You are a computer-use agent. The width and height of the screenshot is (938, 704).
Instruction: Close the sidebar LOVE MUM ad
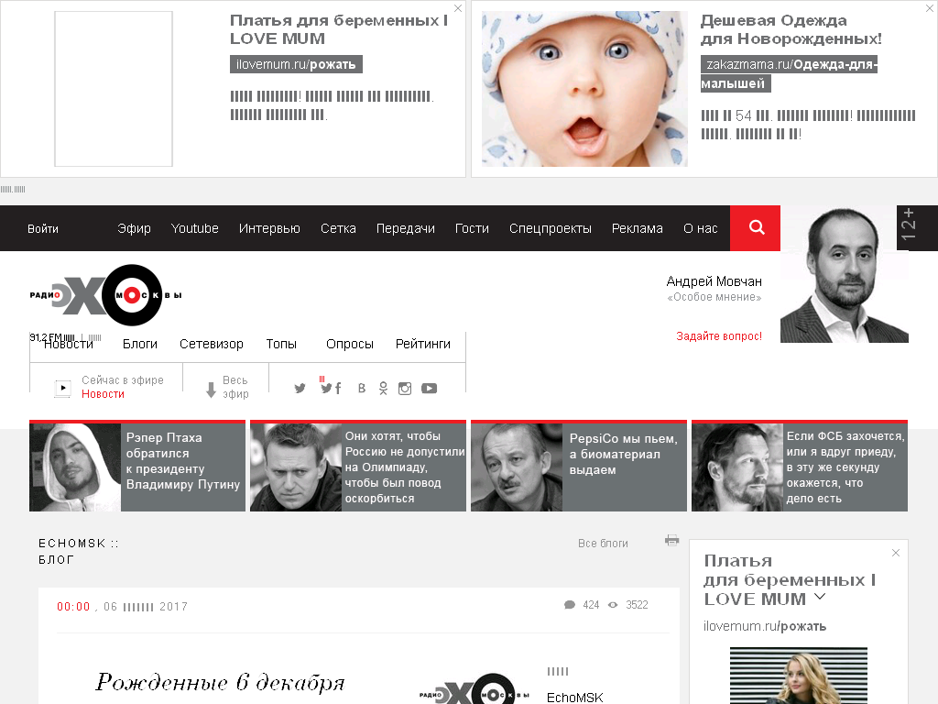coord(896,553)
